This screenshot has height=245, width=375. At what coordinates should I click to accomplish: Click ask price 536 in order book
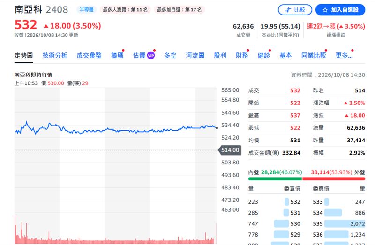[318, 235]
